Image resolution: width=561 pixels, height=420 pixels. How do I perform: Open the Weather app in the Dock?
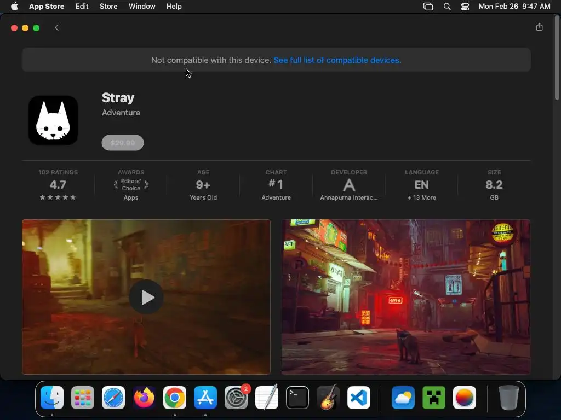point(403,398)
